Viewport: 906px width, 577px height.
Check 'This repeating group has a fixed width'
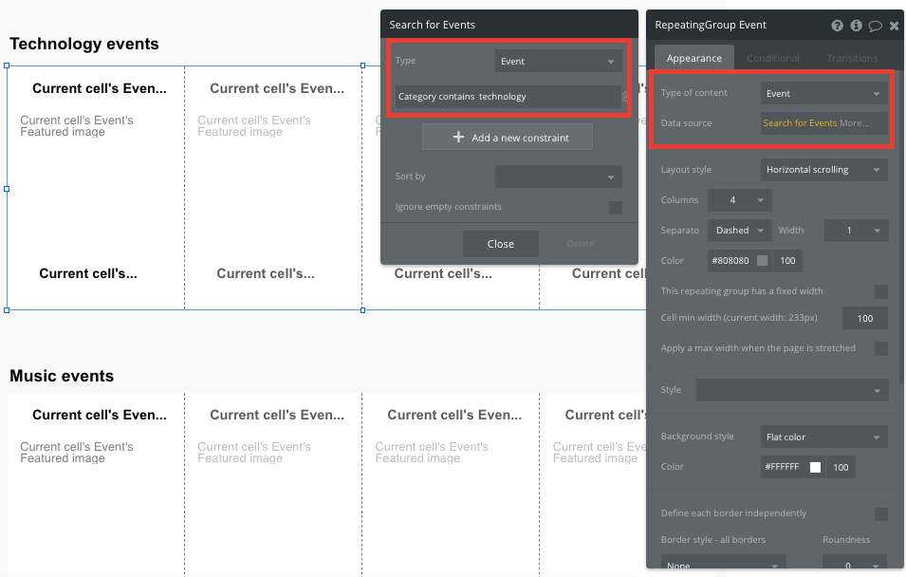881,291
